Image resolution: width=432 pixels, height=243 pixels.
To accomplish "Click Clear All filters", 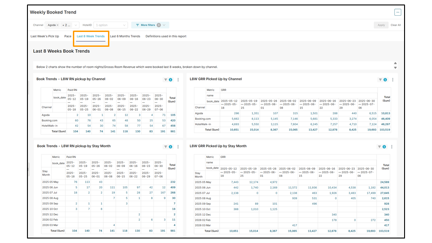I will pyautogui.click(x=396, y=25).
